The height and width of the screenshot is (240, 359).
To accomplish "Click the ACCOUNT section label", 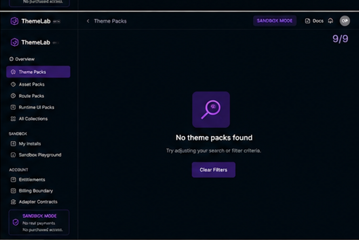I will pyautogui.click(x=19, y=170).
